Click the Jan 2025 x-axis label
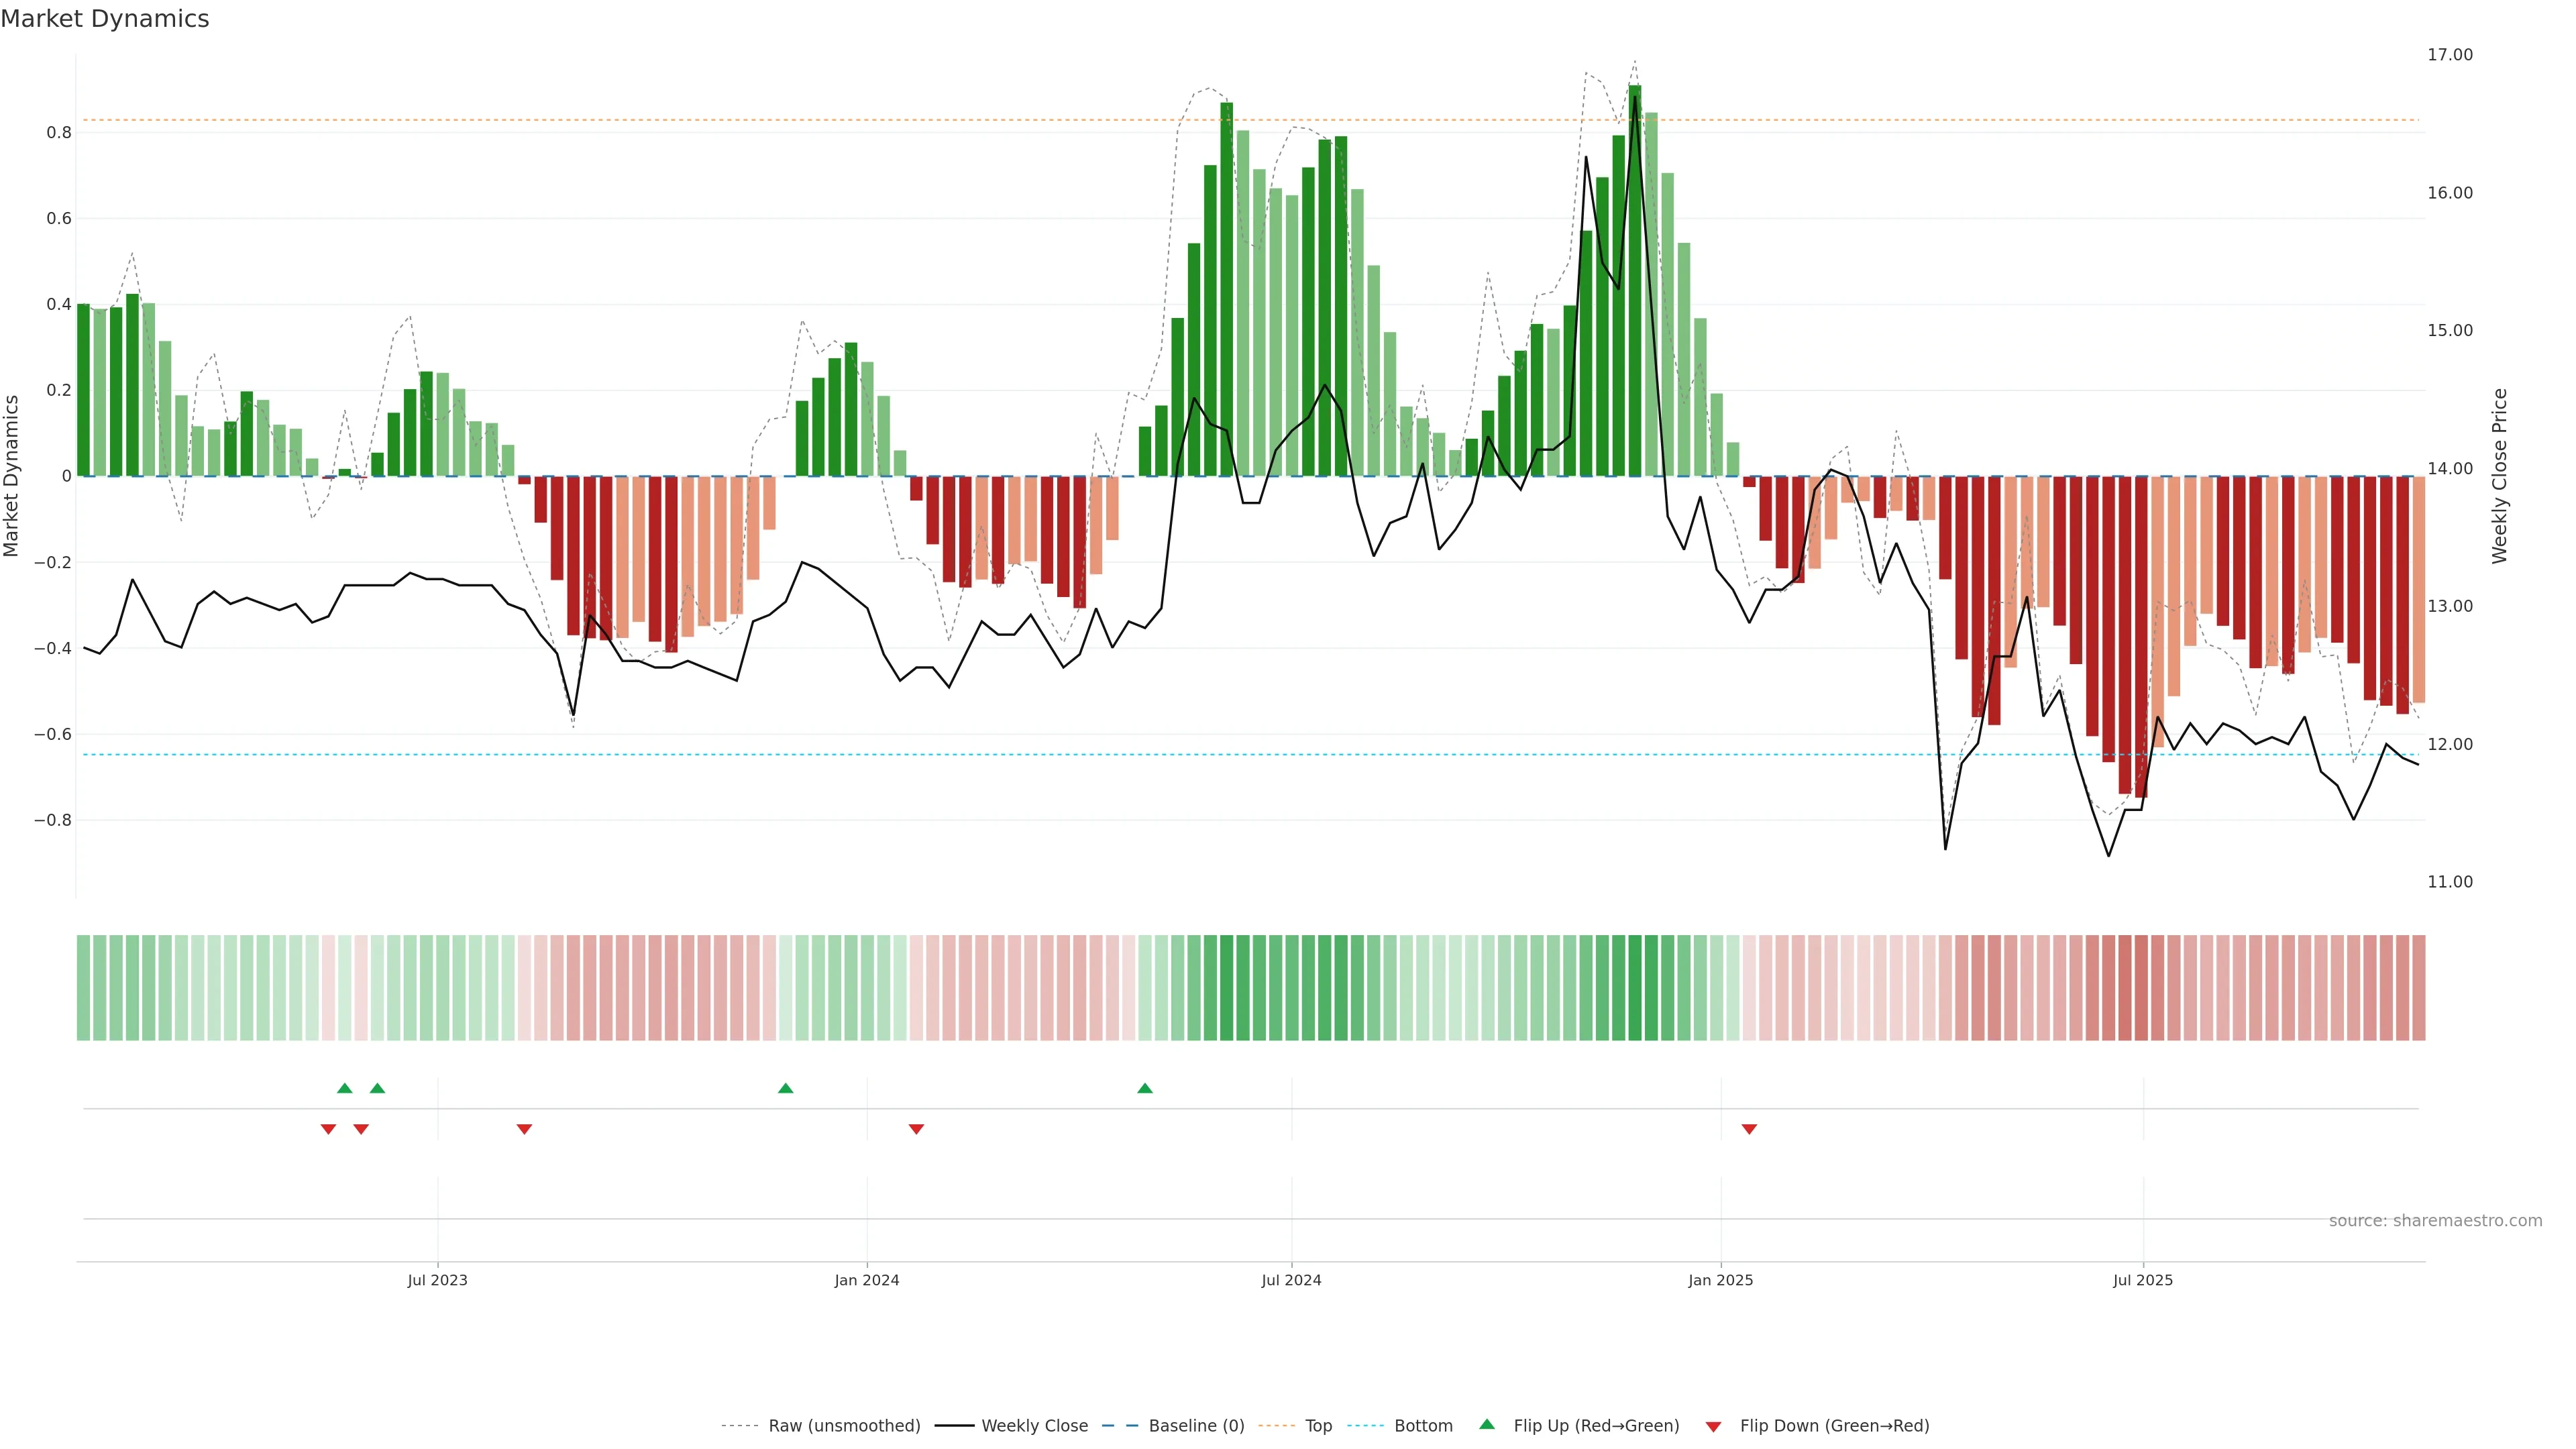Screen dimensions: 2576x1449 [1720, 1280]
